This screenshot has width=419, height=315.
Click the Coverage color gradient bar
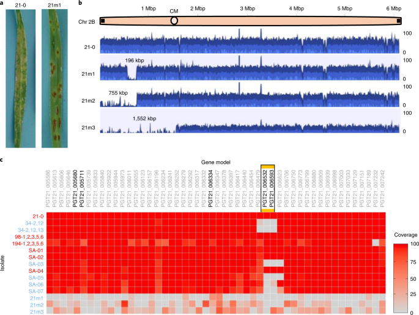[x=401, y=278]
